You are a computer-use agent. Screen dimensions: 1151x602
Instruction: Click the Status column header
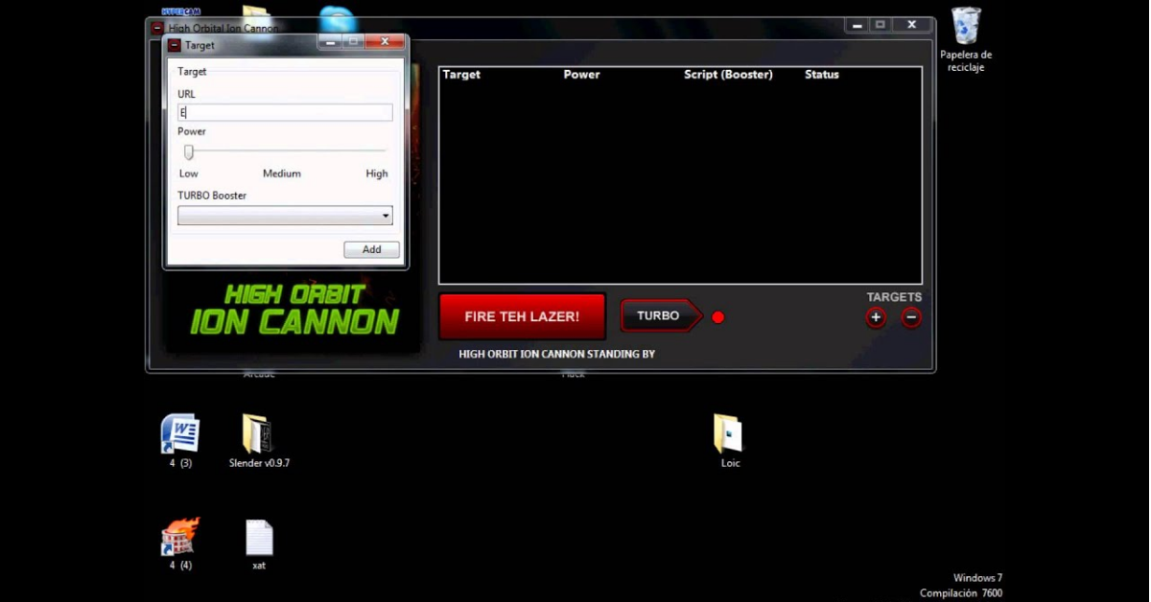(822, 75)
